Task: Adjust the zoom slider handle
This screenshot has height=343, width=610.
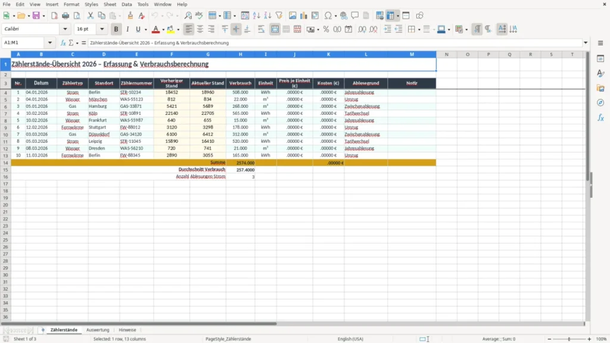Action: coord(569,339)
